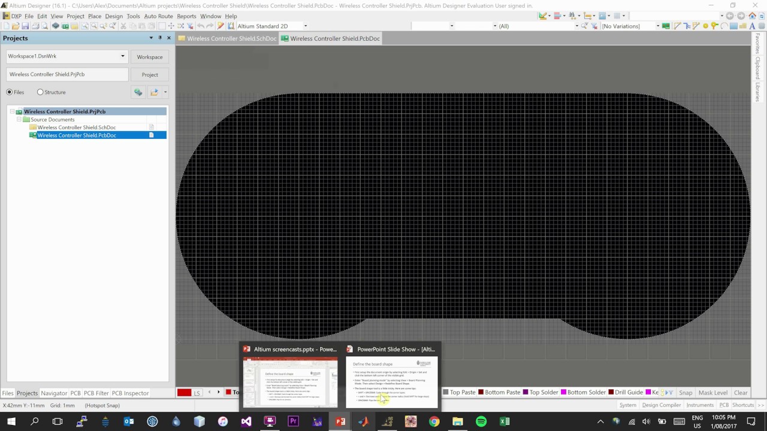Open the Auto Route menu

[x=158, y=16]
